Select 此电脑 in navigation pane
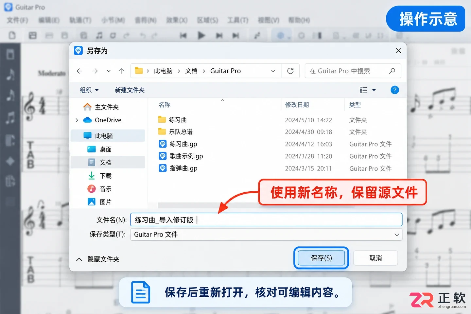 108,136
